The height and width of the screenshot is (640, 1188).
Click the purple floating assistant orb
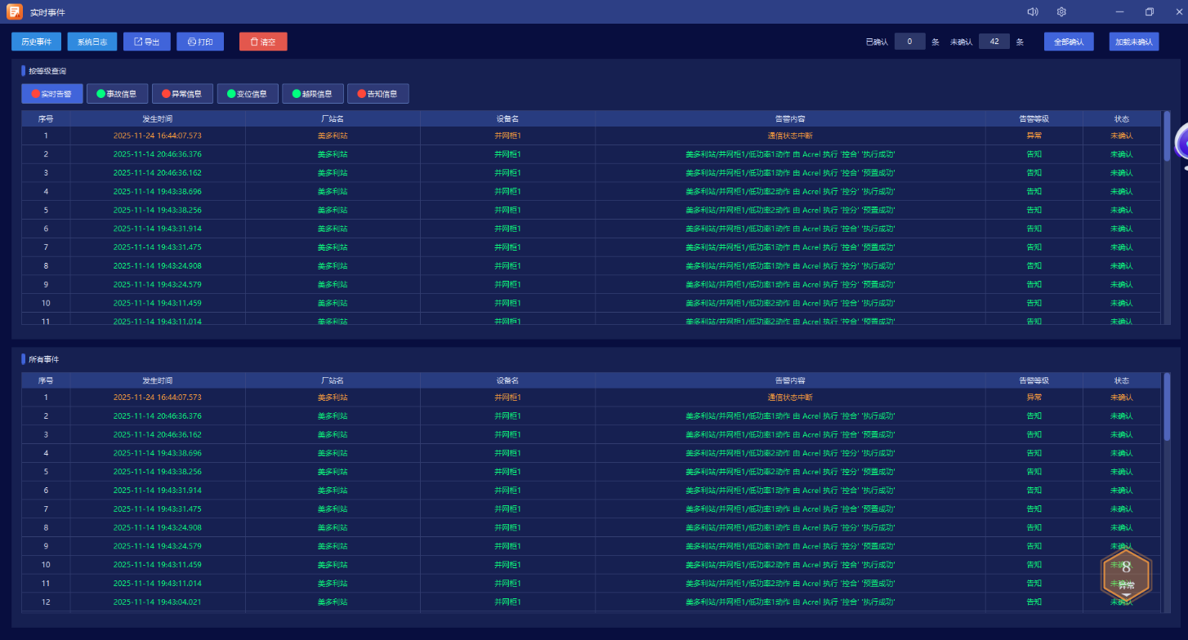(1181, 144)
